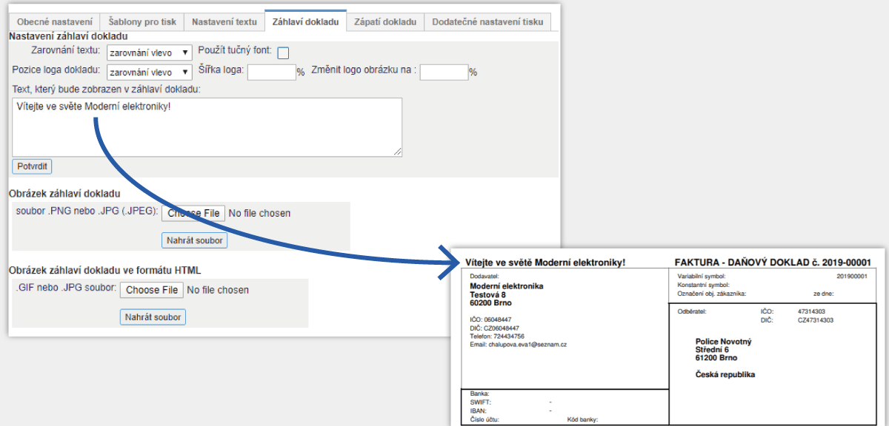Focus the Šířka loga input field
889x426 pixels.
271,72
